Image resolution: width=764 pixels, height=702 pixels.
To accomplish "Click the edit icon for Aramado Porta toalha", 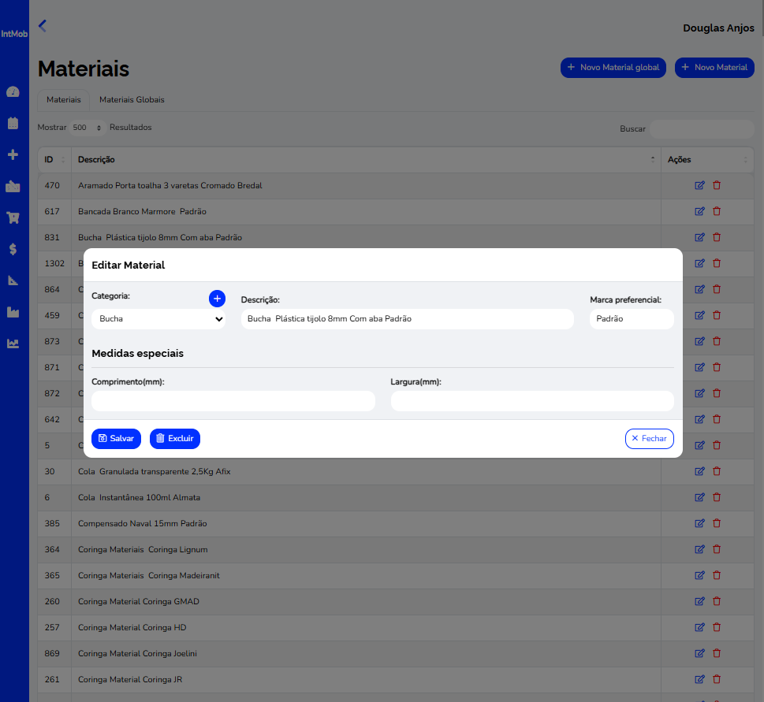I will point(699,186).
